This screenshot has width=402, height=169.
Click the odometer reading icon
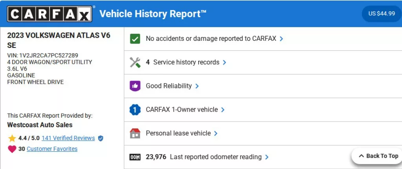coord(135,157)
